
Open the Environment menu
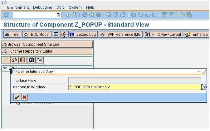[x=18, y=7]
